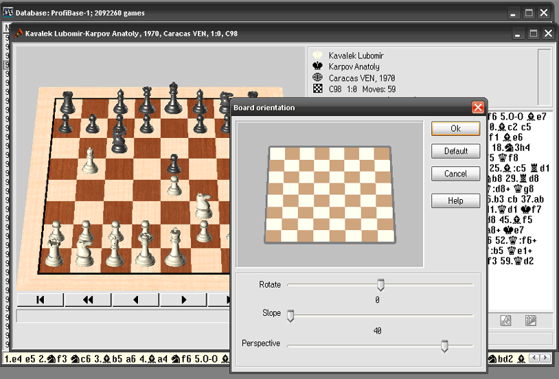Click the black king player icon

(x=317, y=66)
